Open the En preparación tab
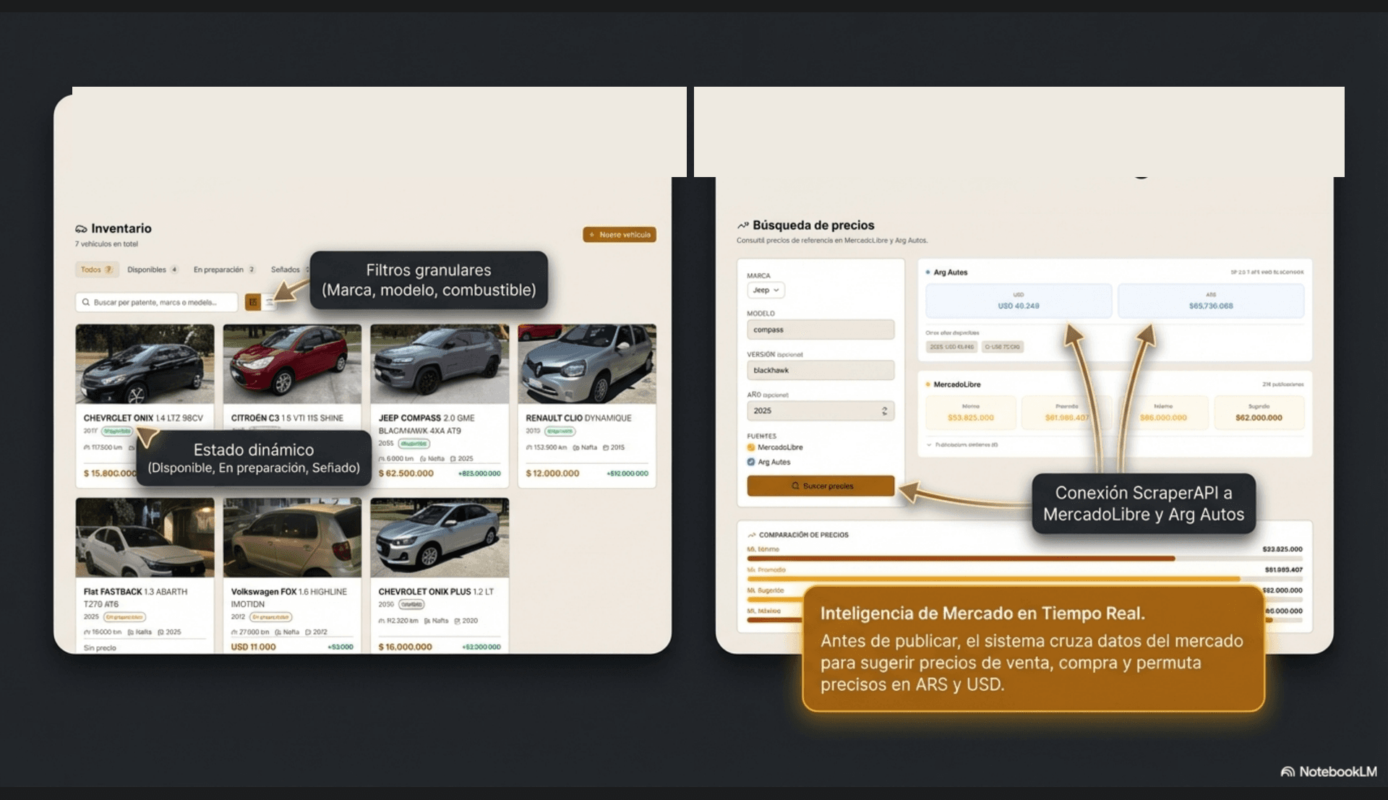Screen dimensions: 1388x800 coord(224,270)
